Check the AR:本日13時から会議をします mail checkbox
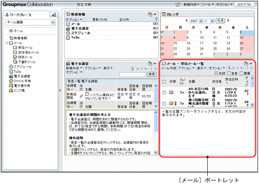The image size is (259, 185). (x=164, y=93)
